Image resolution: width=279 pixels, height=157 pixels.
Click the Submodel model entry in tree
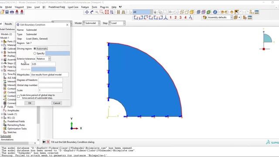[x=6, y=136]
